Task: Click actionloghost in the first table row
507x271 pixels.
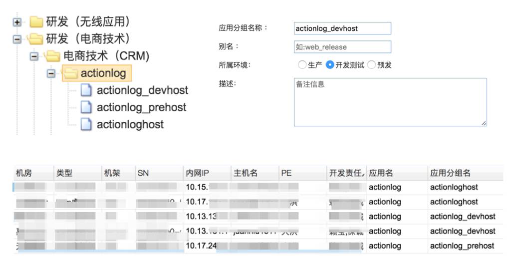Action: tap(454, 187)
